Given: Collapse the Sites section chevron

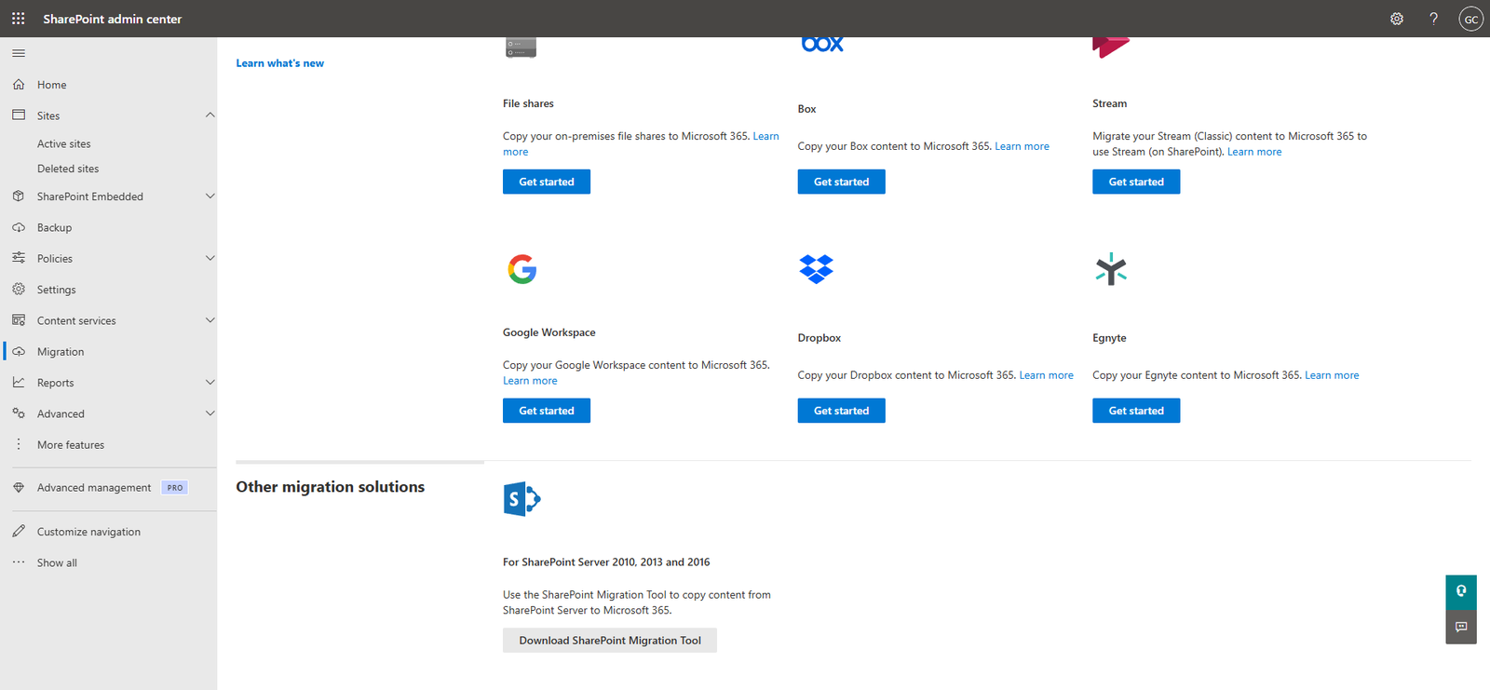Looking at the screenshot, I should point(210,115).
